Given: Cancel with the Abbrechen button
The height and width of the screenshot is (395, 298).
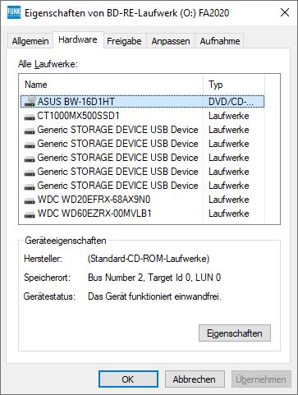Looking at the screenshot, I should point(195,379).
